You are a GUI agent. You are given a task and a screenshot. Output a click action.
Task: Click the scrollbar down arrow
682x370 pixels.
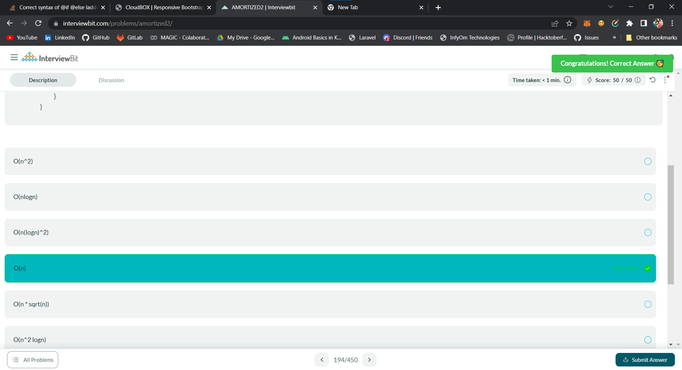(x=671, y=344)
